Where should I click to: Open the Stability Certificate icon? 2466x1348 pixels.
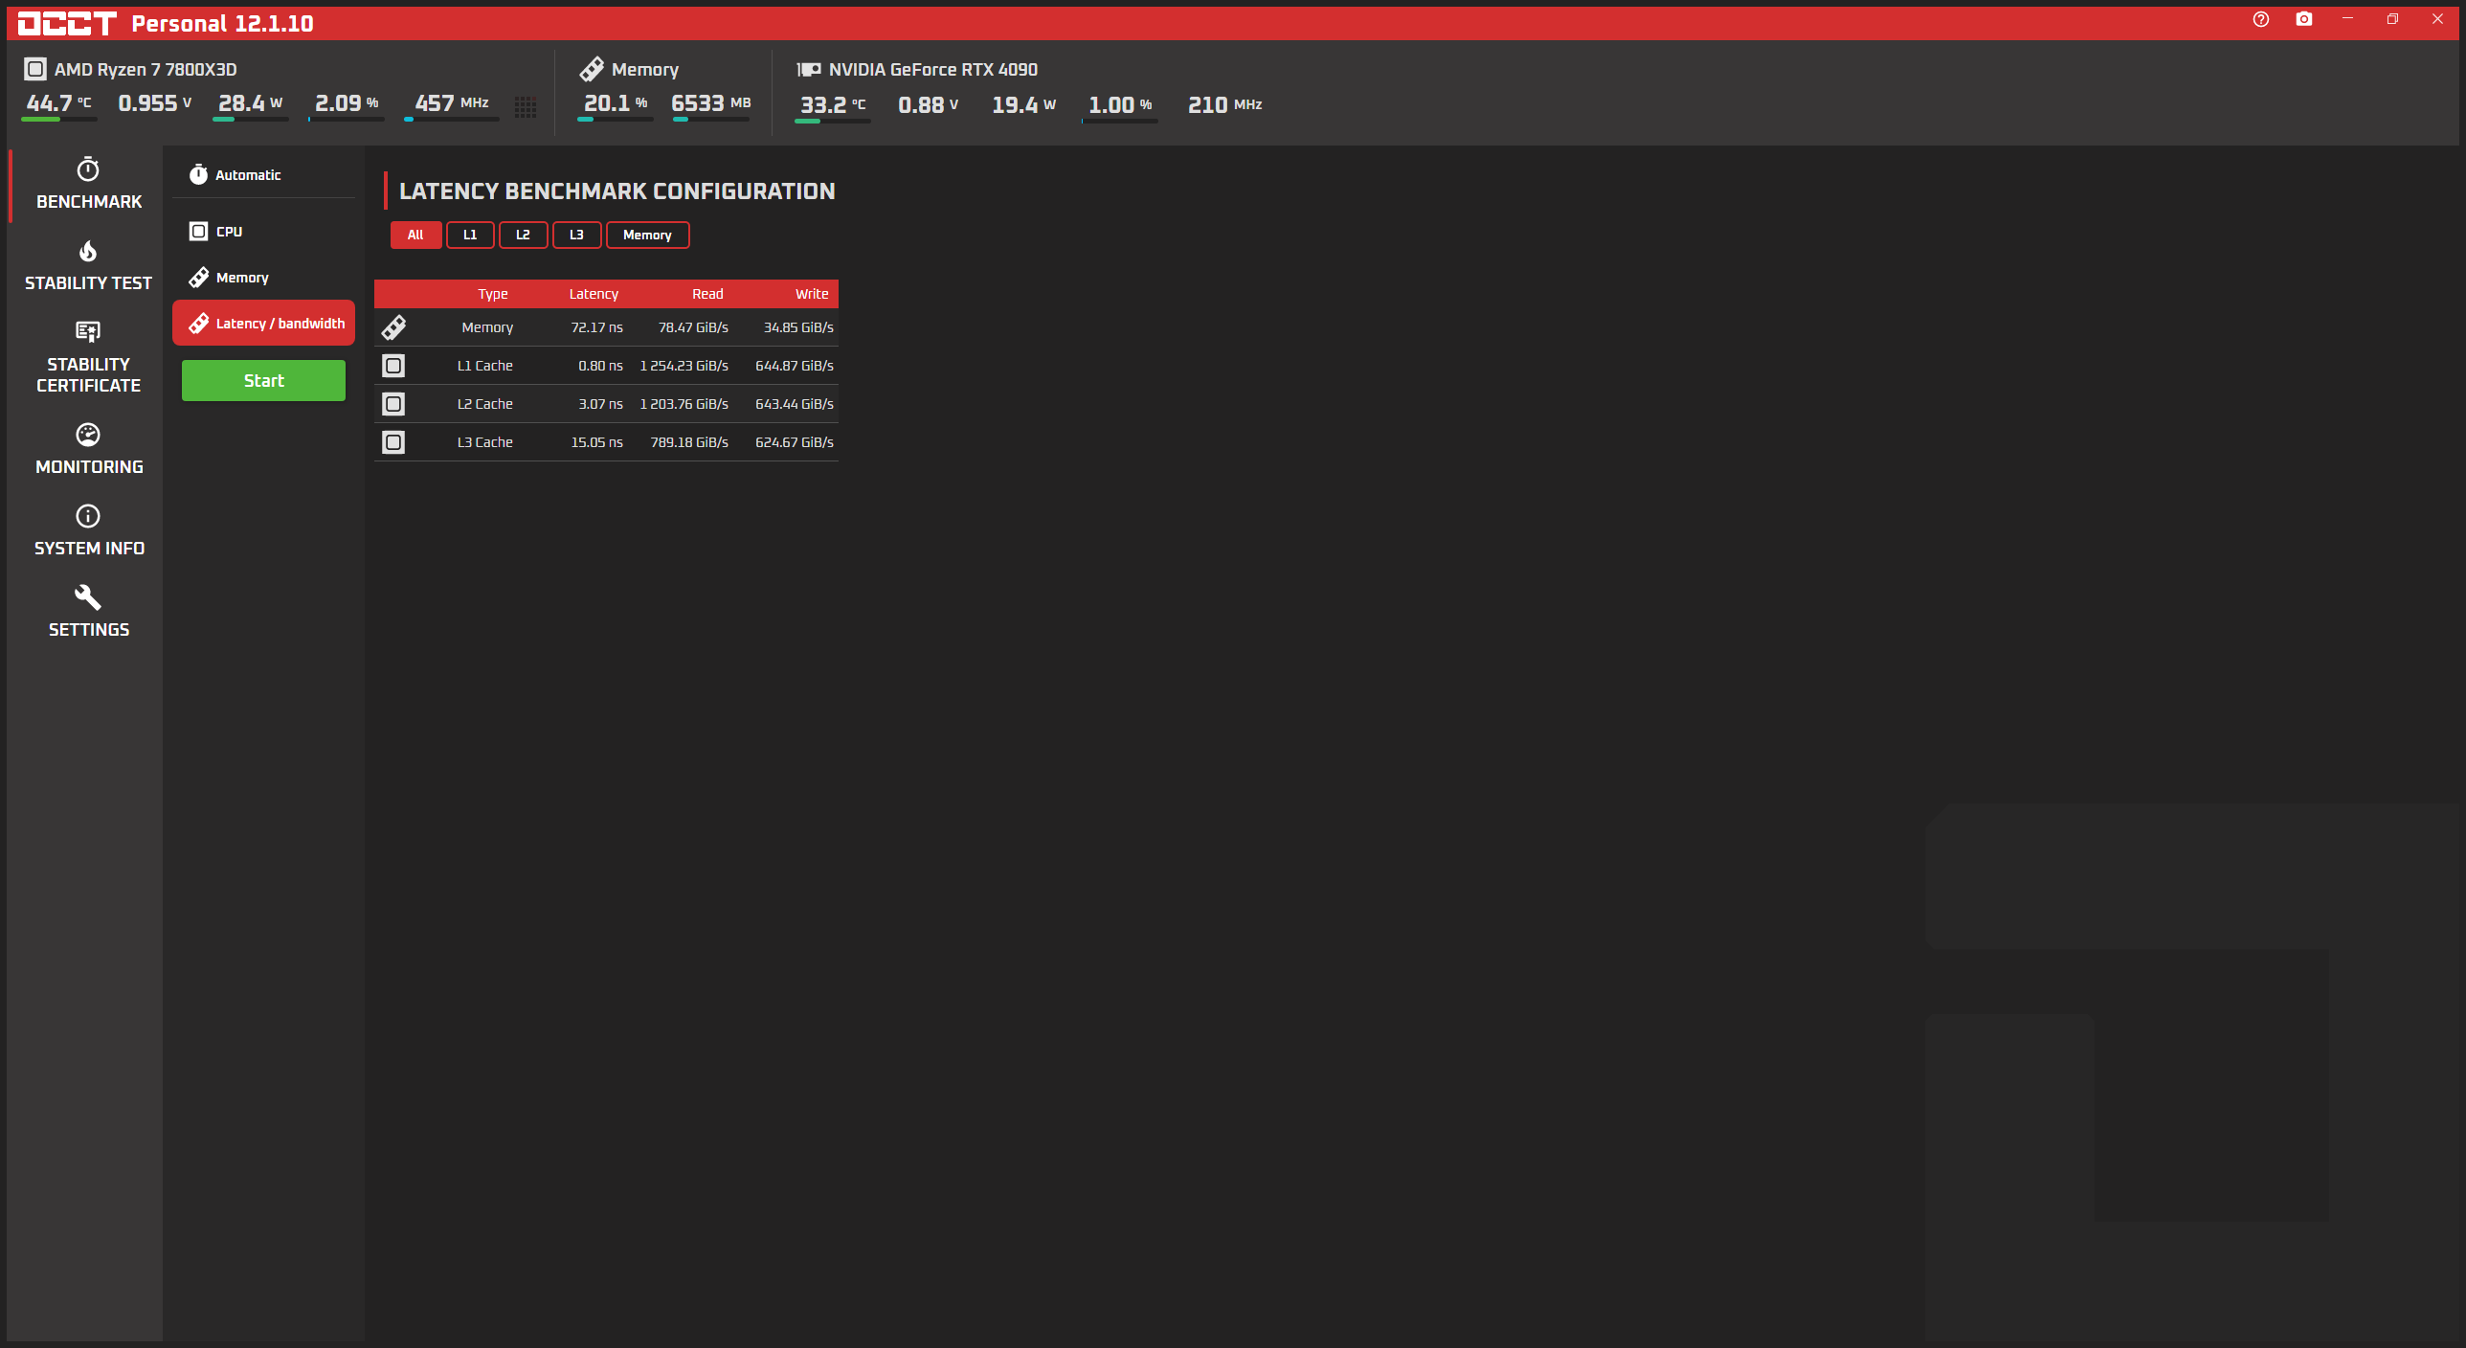(x=88, y=332)
